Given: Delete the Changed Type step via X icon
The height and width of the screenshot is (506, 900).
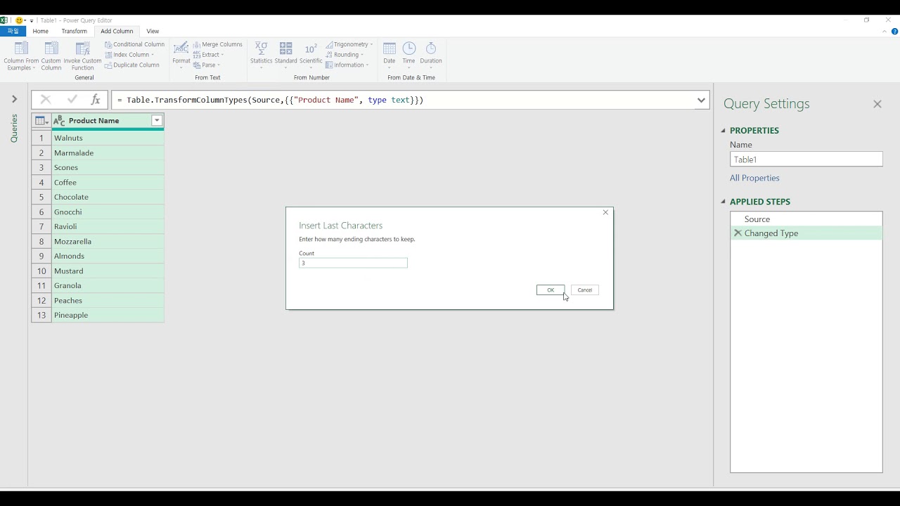Looking at the screenshot, I should 738,233.
